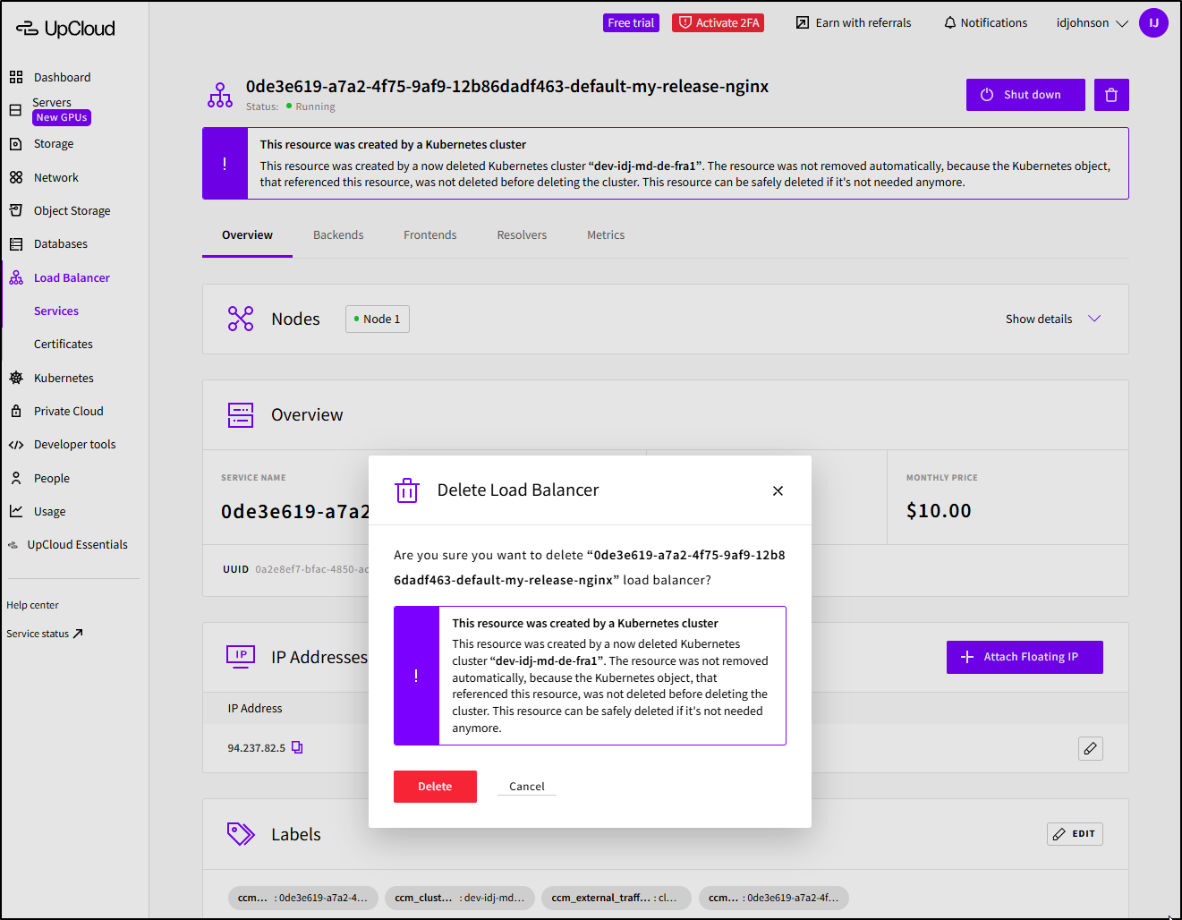Confirm with the red Delete button
The image size is (1182, 920).
click(x=435, y=787)
